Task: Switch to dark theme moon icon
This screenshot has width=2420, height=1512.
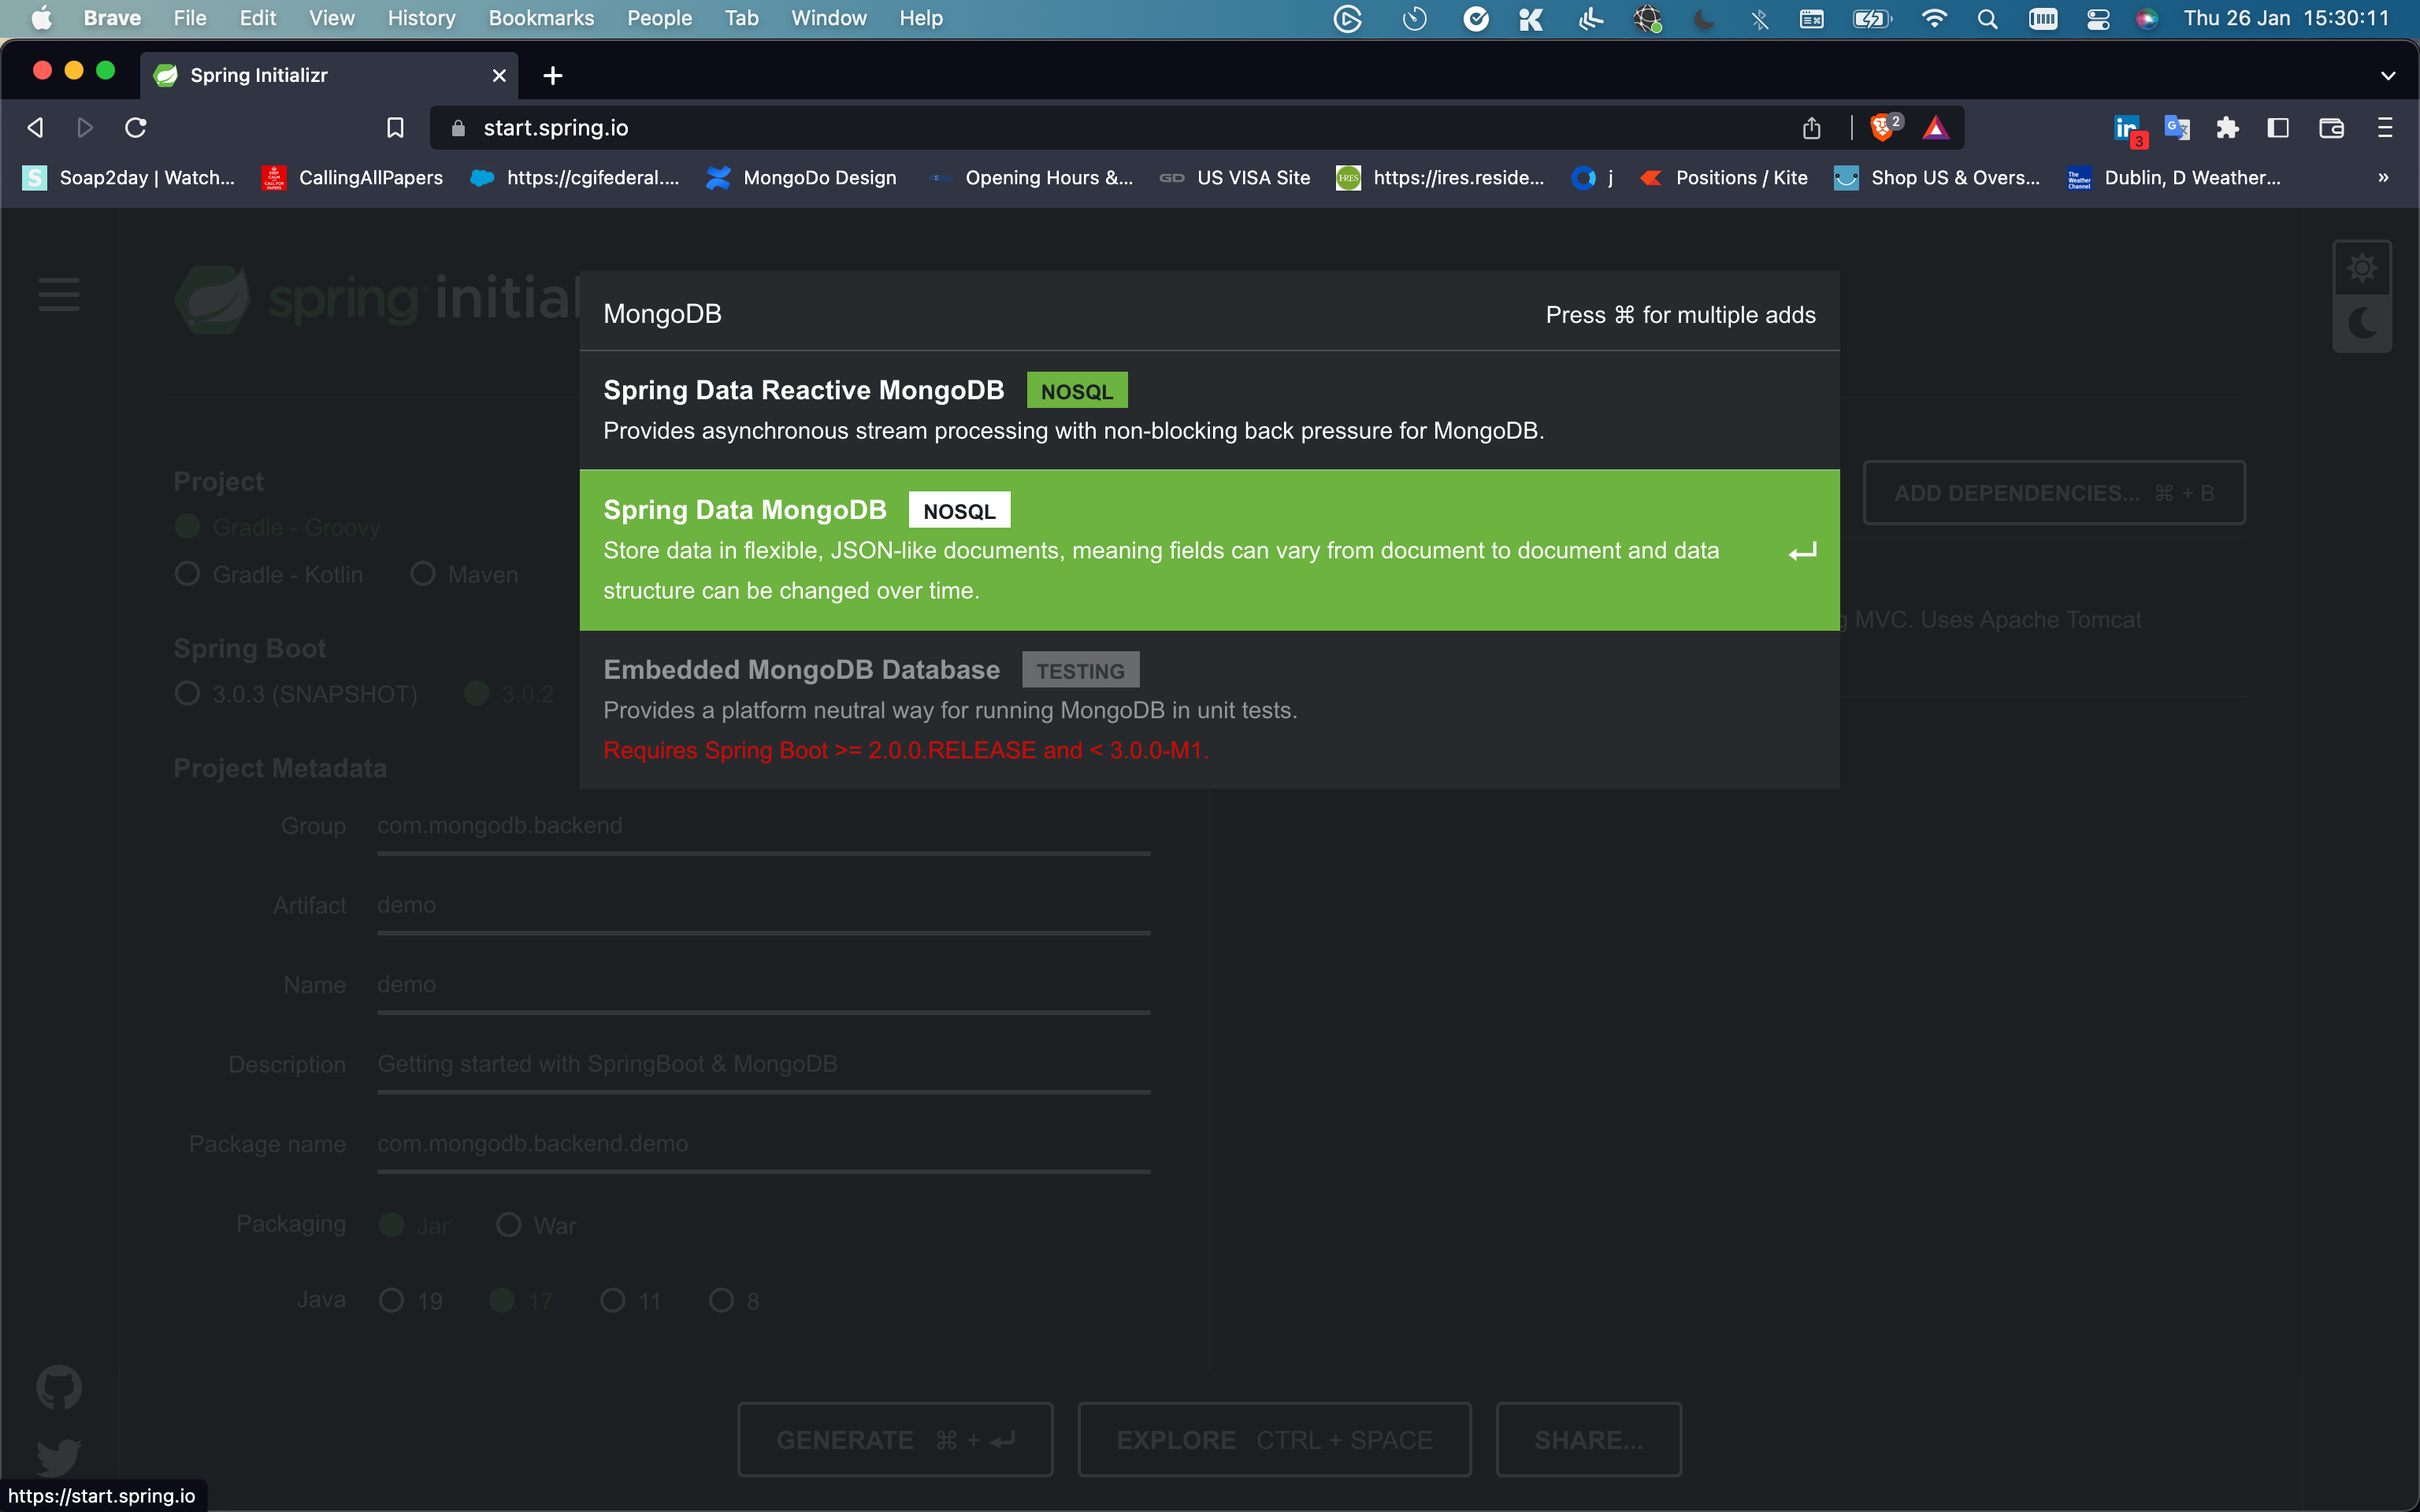Action: [2362, 323]
